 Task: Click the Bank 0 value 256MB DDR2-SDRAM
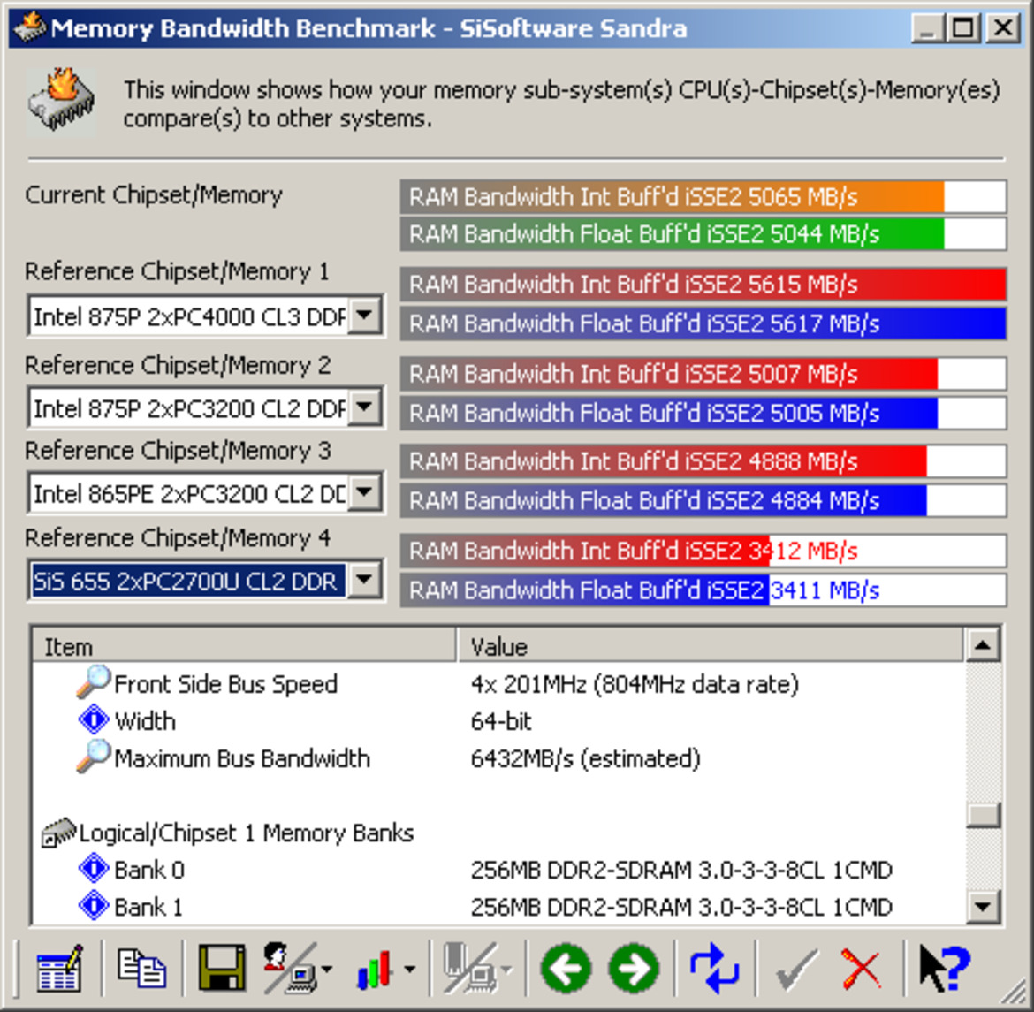681,870
